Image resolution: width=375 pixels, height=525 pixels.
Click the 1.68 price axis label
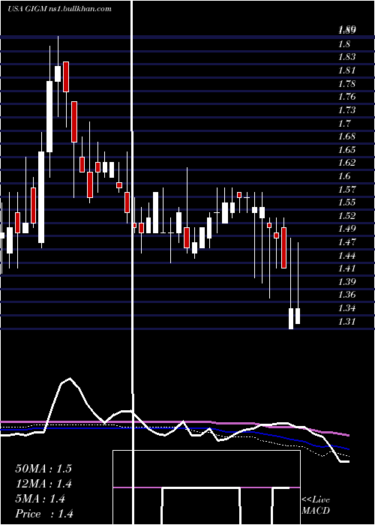pyautogui.click(x=346, y=136)
